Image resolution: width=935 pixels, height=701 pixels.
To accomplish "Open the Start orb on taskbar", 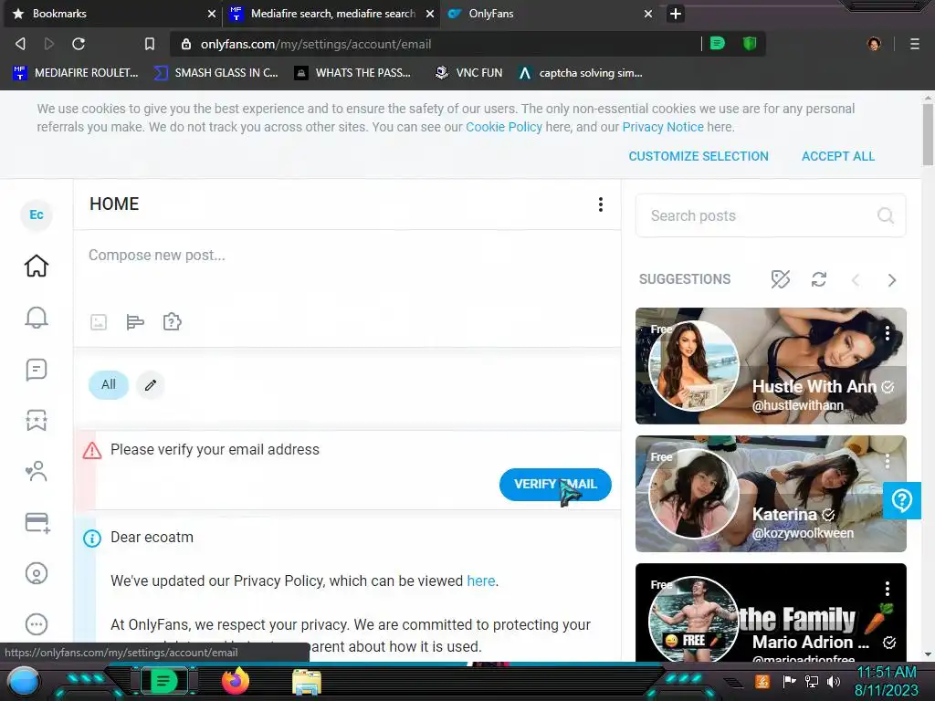I will coord(23,681).
